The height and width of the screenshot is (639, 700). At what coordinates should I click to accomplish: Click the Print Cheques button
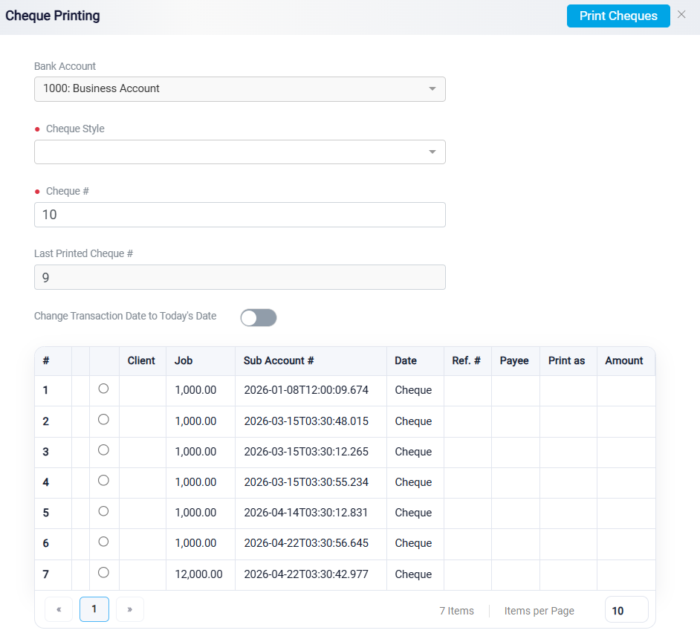point(618,16)
